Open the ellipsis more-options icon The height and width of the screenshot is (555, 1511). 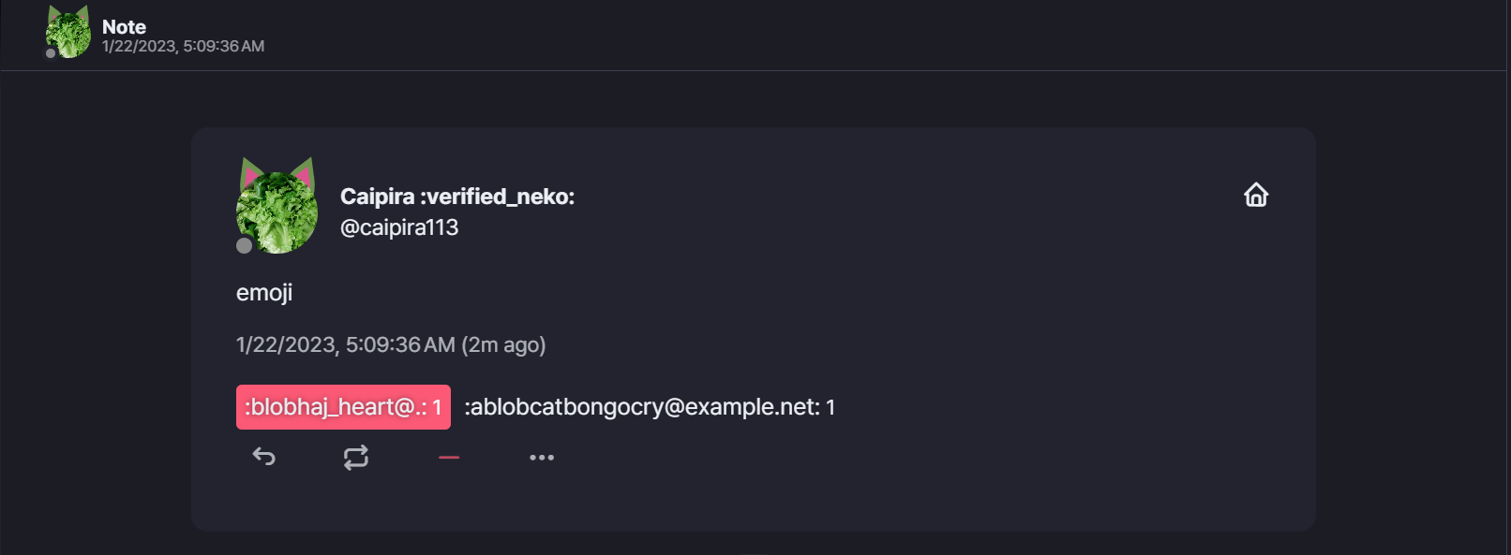point(542,457)
